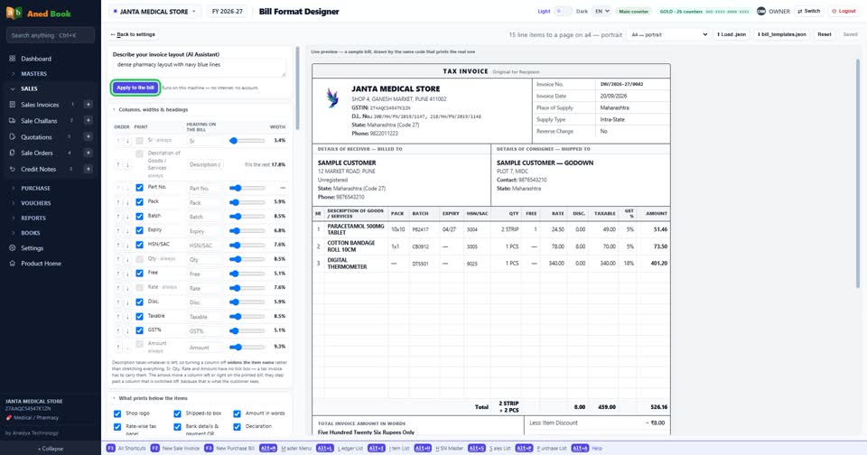867x455 pixels.
Task: Adjust the Amount column width slider
Action: [x=247, y=348]
